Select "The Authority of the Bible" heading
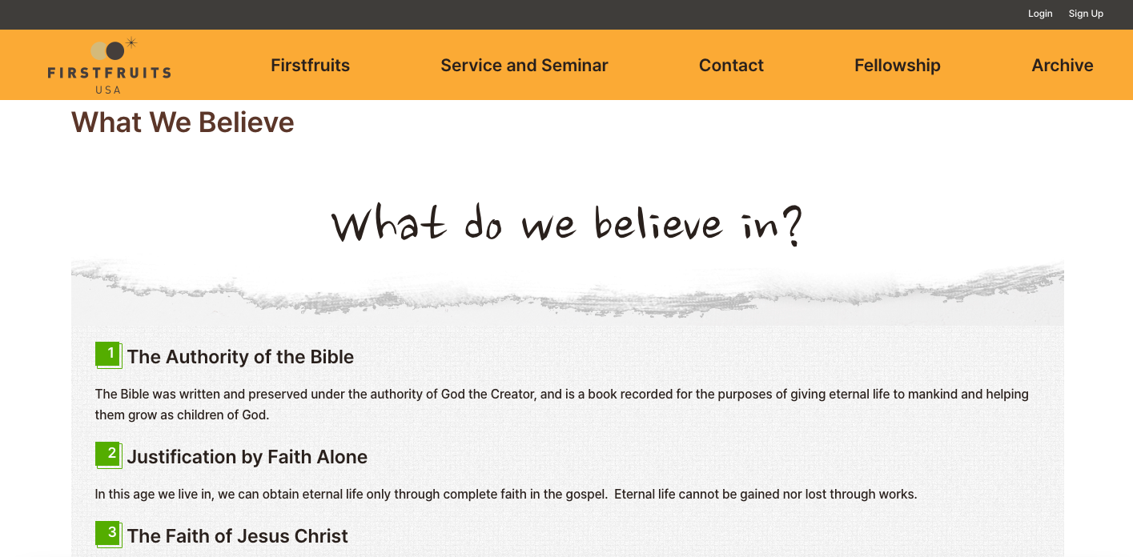The height and width of the screenshot is (557, 1133). click(x=240, y=357)
